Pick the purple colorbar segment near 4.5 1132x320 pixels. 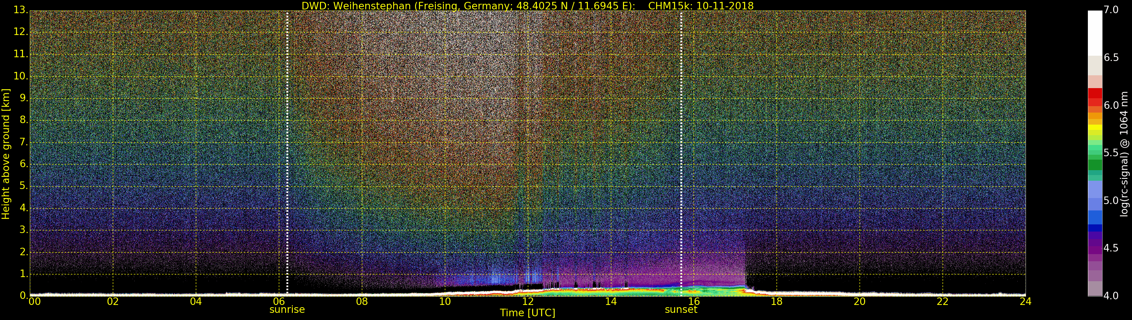pos(1095,248)
